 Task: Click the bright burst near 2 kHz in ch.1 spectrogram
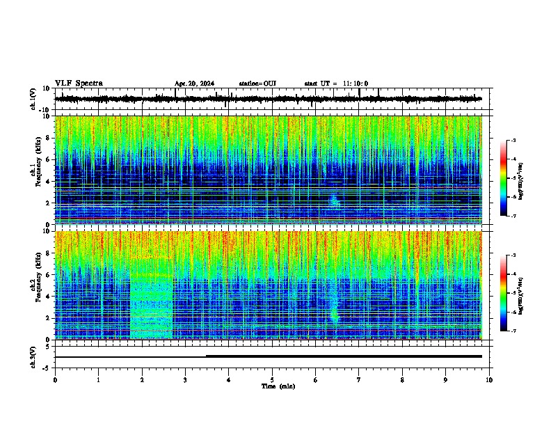[334, 200]
